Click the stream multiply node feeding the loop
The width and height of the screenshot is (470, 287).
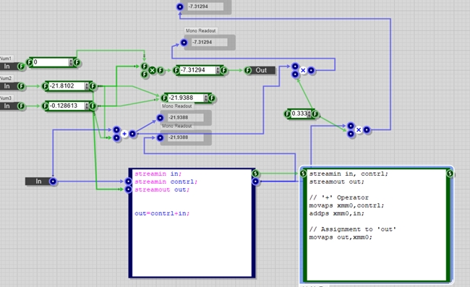point(303,70)
